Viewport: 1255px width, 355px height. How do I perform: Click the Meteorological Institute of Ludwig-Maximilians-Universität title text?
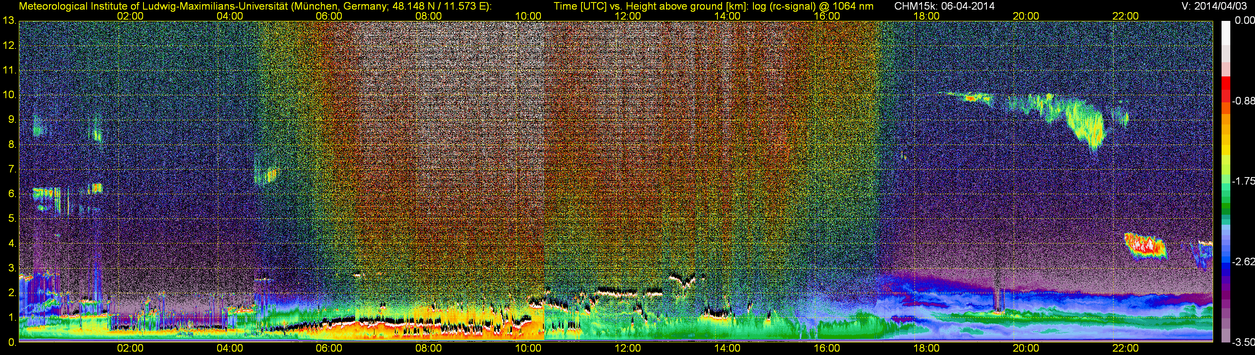click(x=255, y=6)
